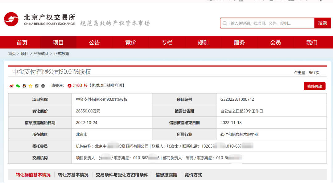Click the 交易机构 header cell
The width and height of the screenshot is (333, 183).
coord(40,158)
